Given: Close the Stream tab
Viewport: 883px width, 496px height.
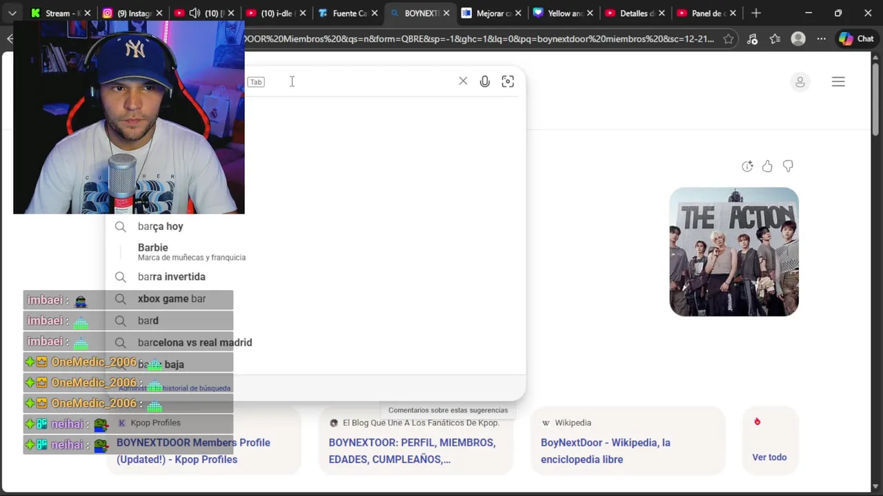Looking at the screenshot, I should 87,13.
